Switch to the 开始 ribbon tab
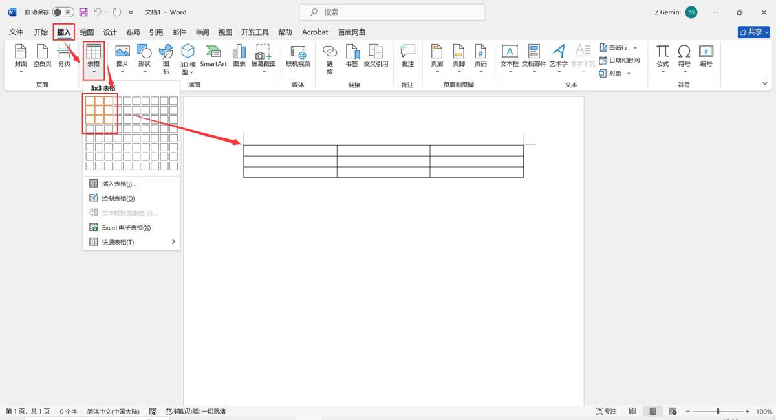Image resolution: width=776 pixels, height=420 pixels. tap(41, 32)
